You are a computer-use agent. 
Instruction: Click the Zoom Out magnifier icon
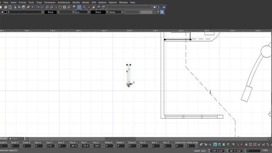51,7
